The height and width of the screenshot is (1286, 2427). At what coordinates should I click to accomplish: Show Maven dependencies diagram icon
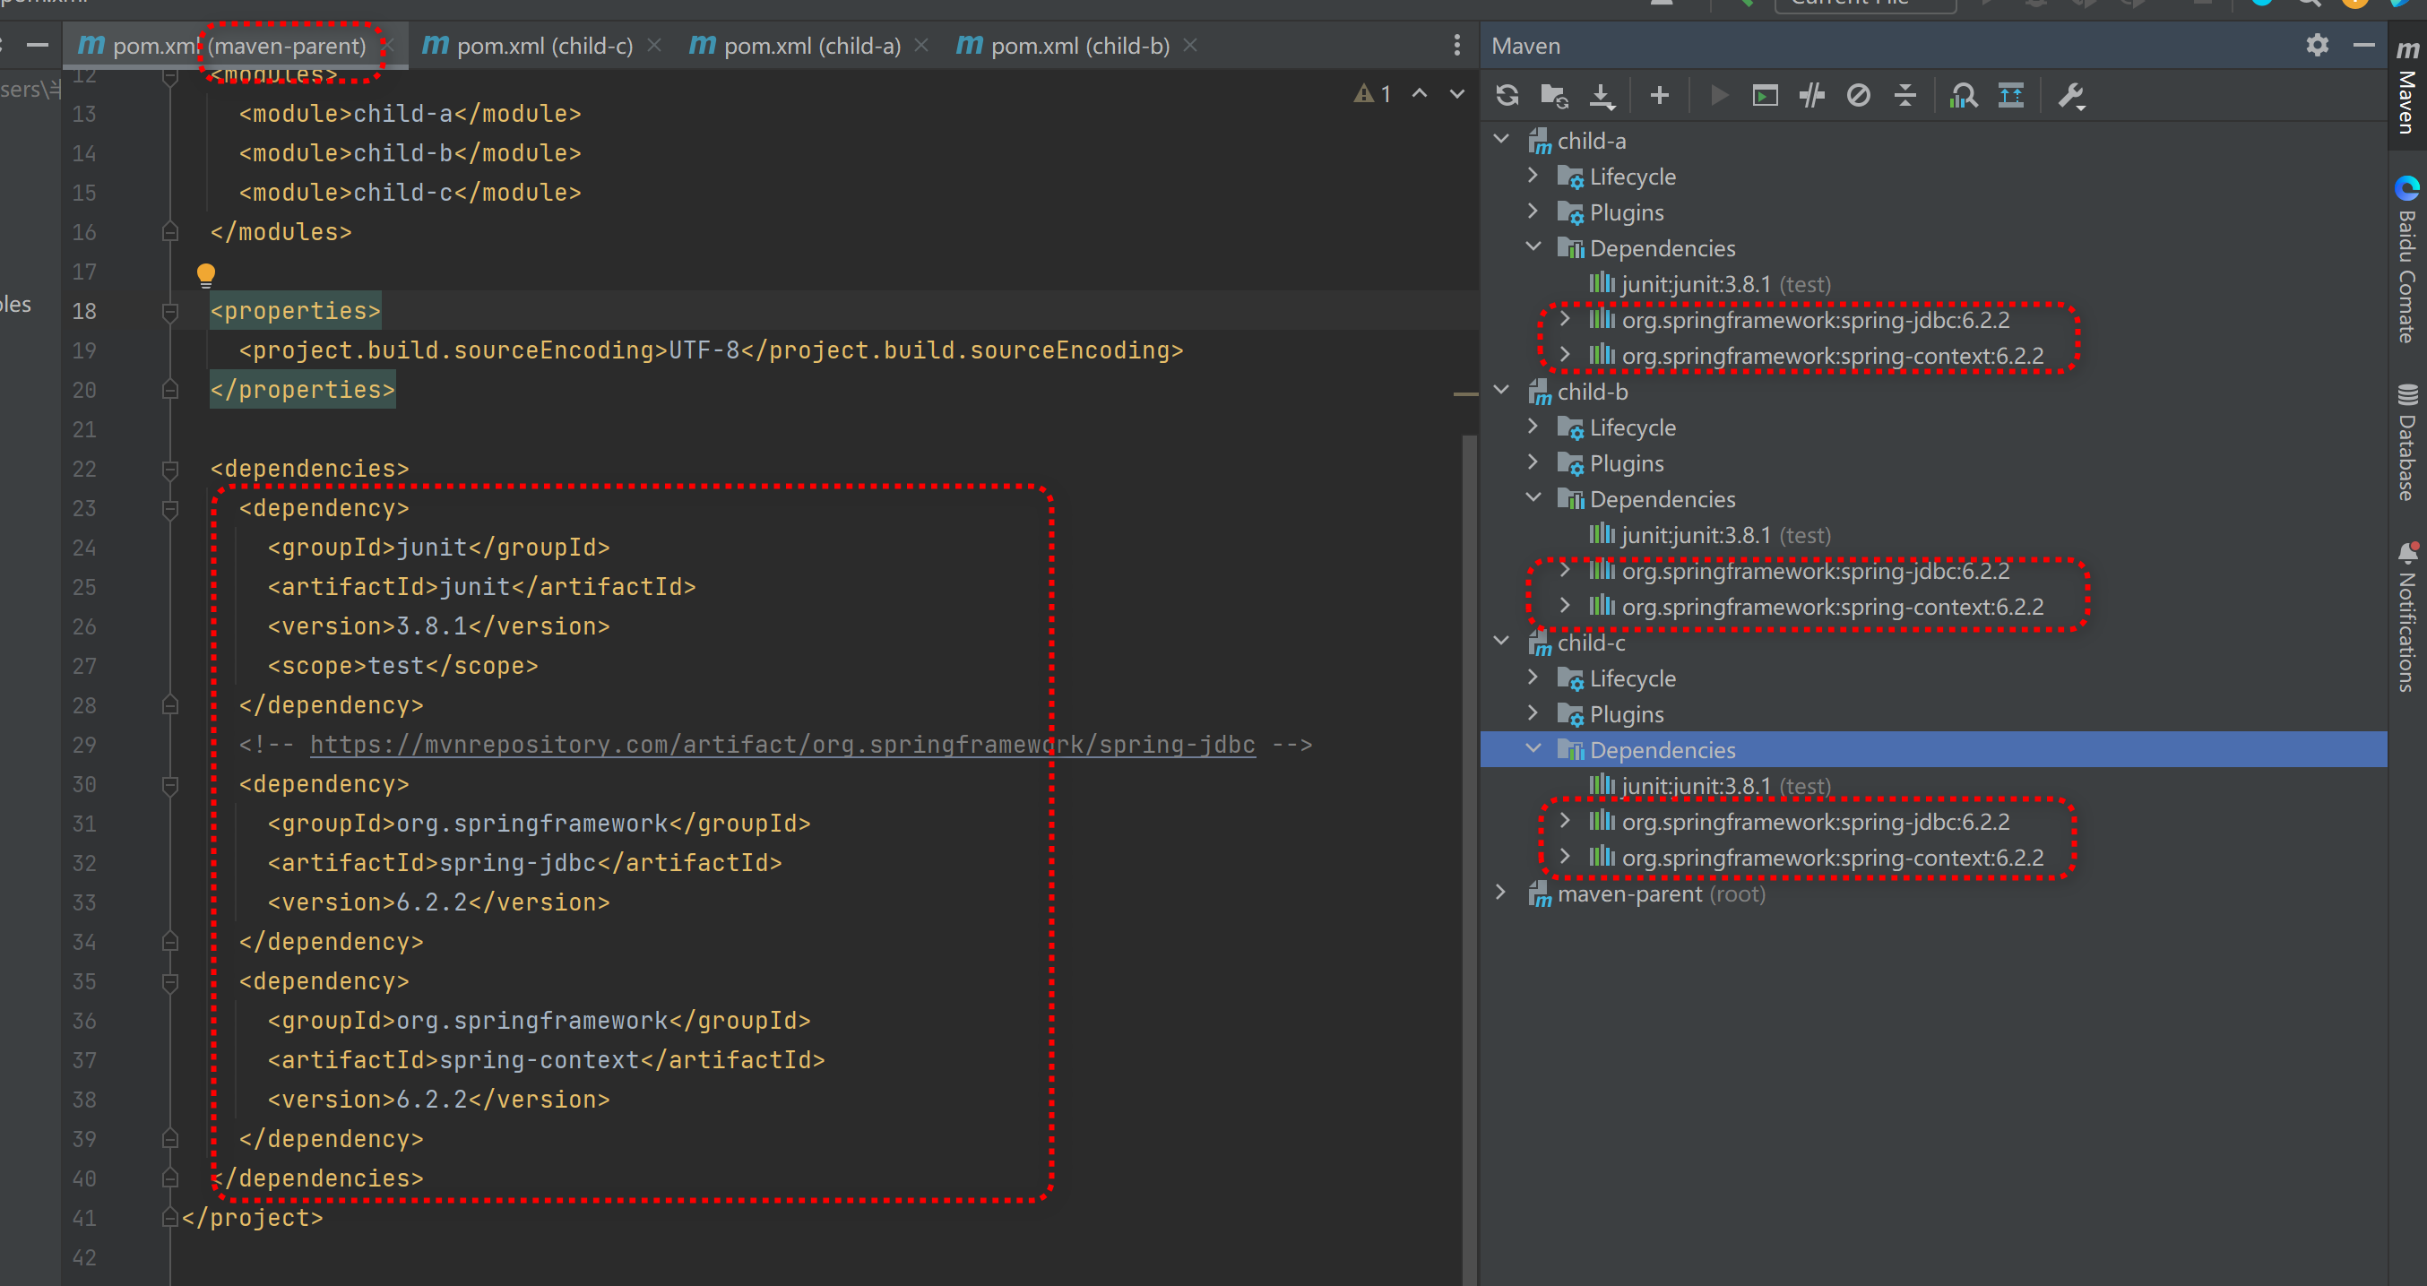point(1965,95)
